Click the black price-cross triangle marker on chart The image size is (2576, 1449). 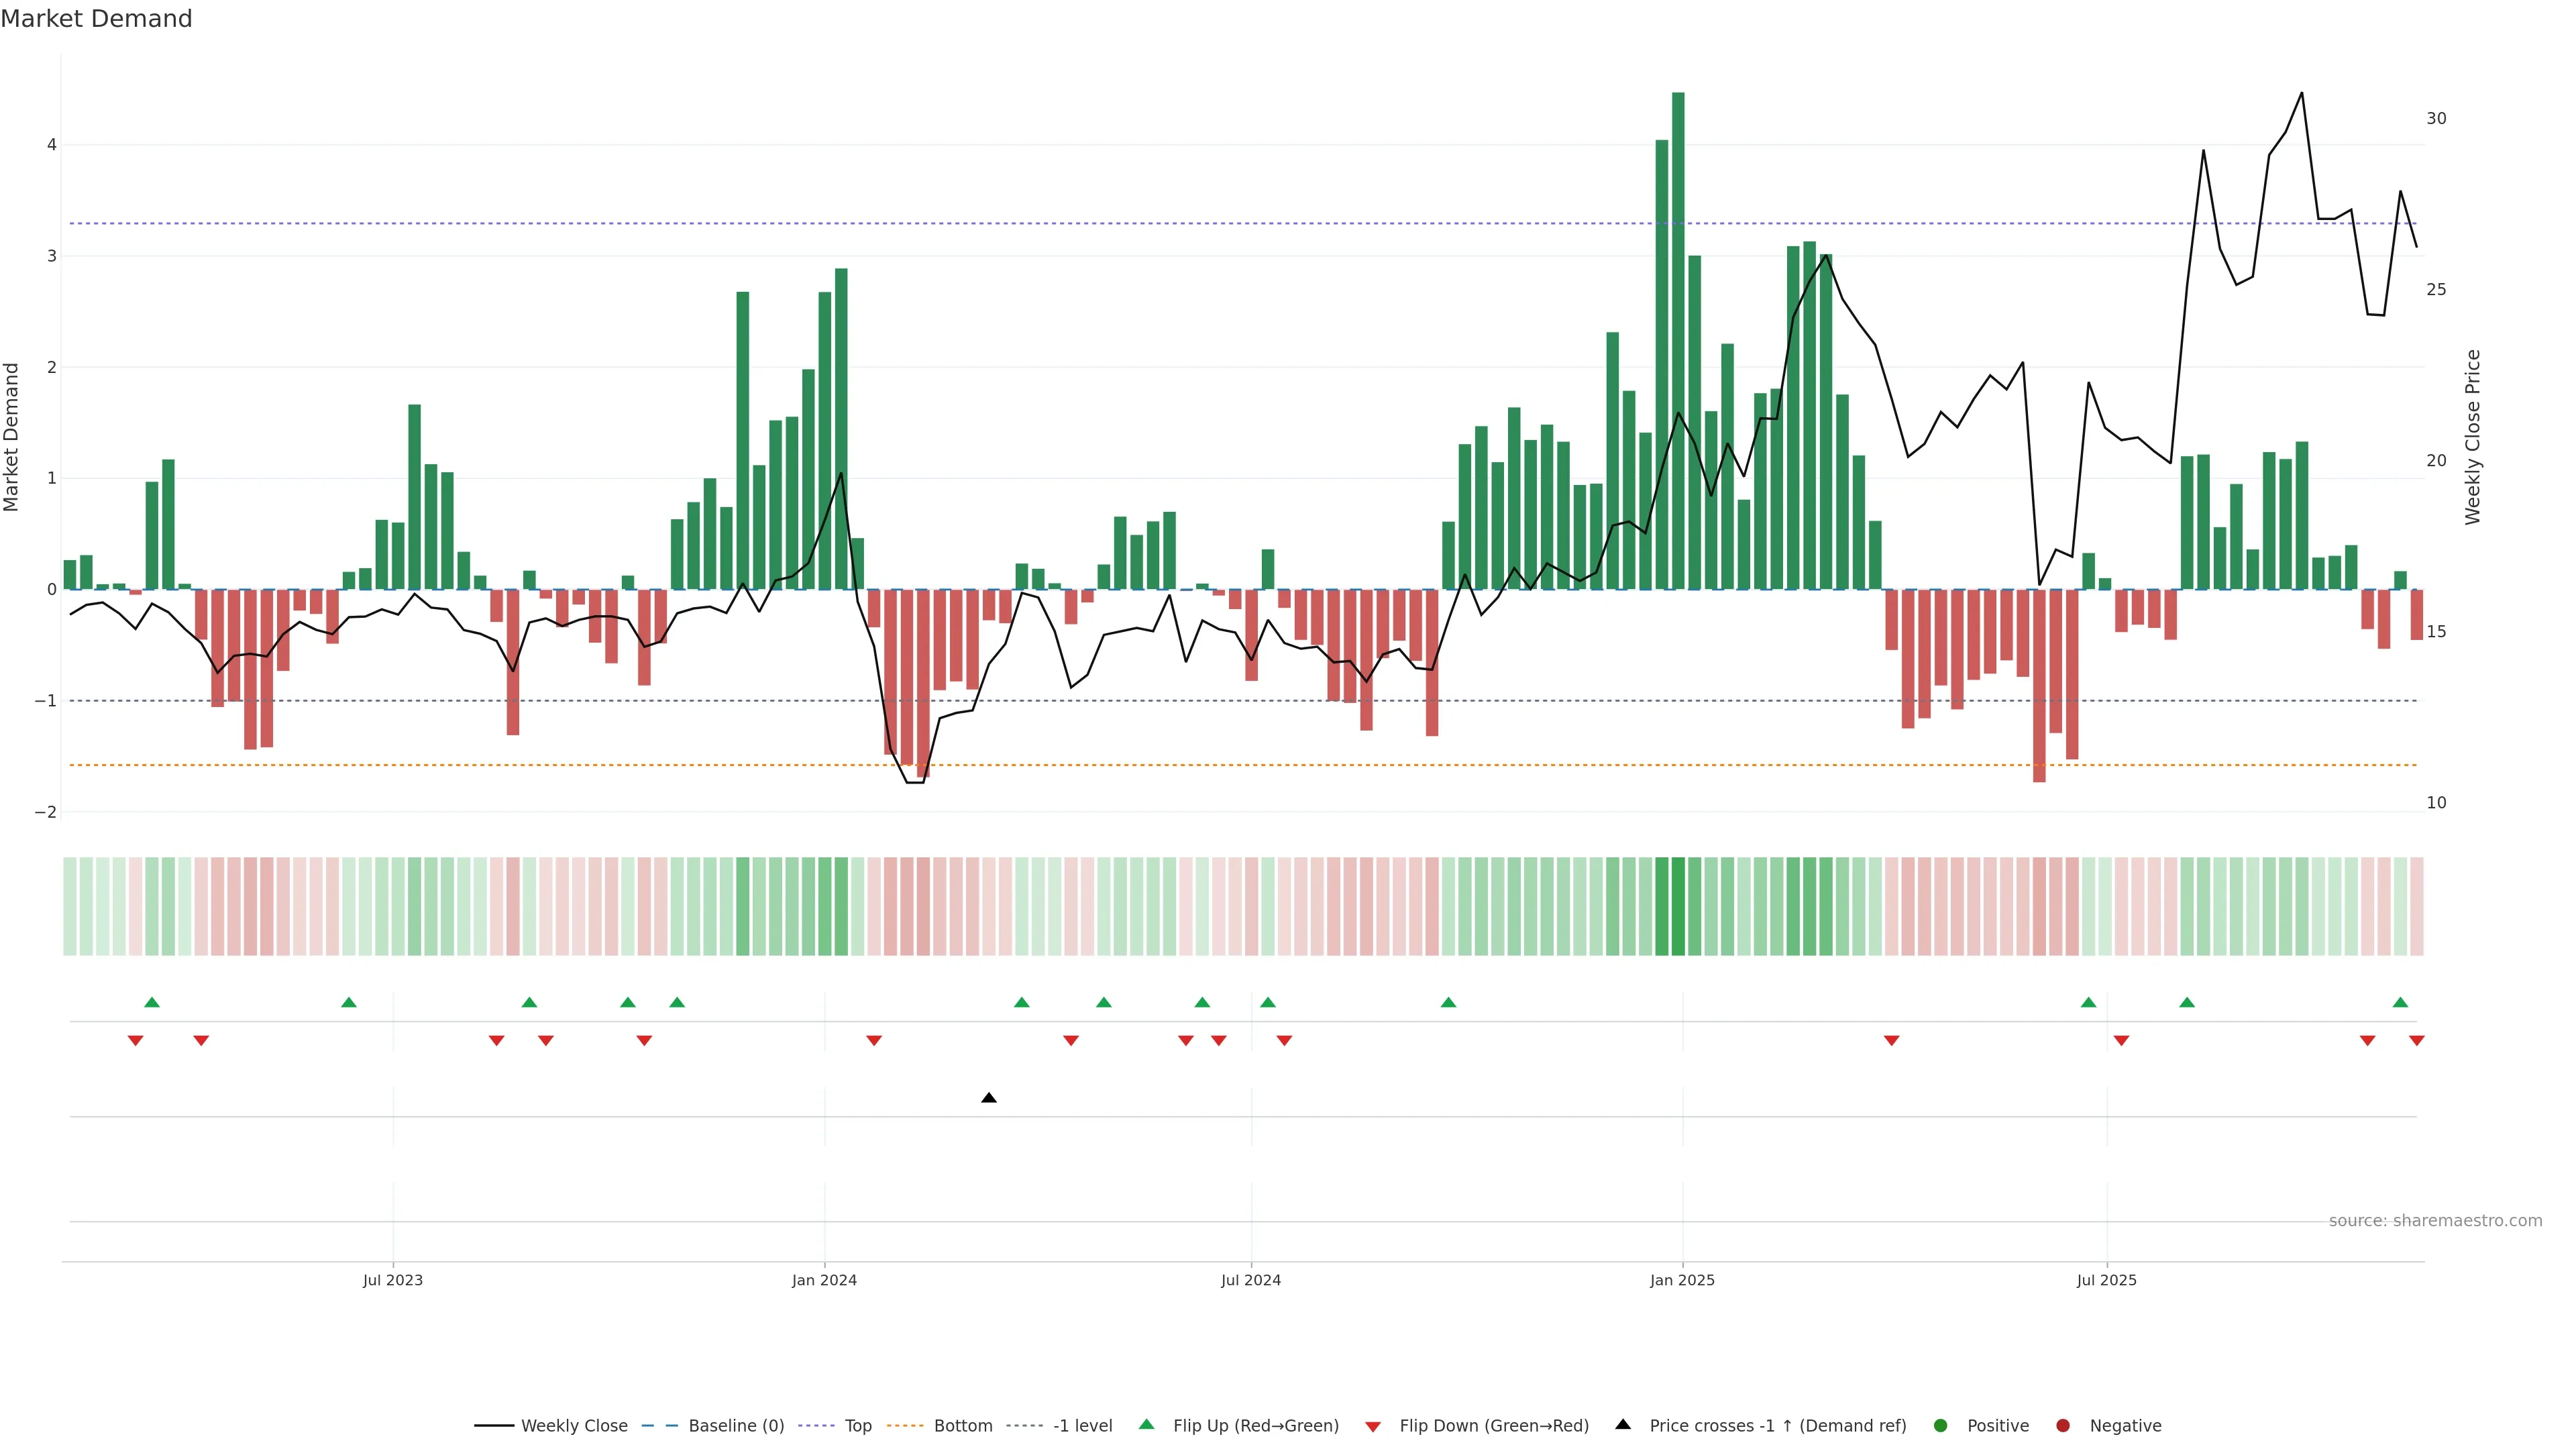988,1098
